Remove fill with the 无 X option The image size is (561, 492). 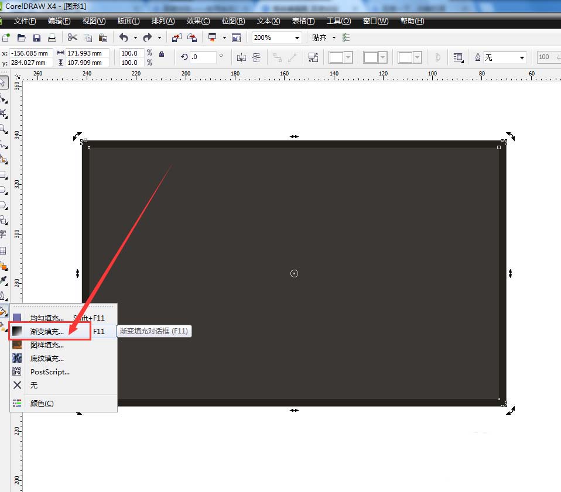coord(18,385)
